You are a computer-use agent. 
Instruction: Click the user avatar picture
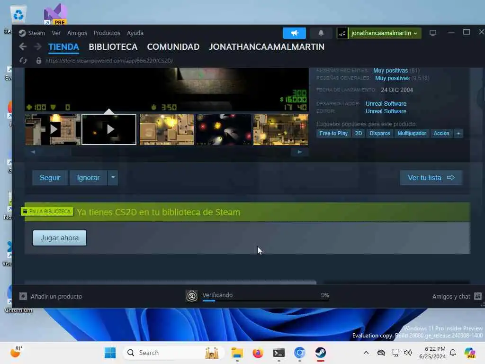click(x=342, y=33)
